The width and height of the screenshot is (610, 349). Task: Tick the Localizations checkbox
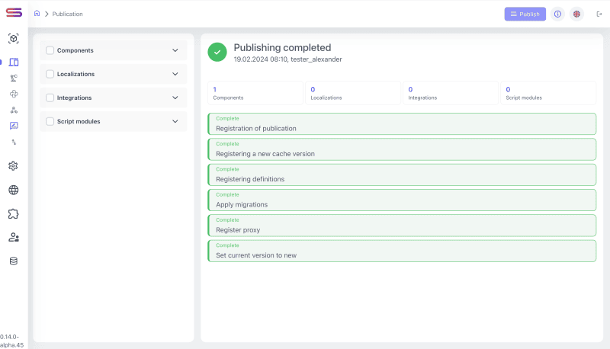50,74
